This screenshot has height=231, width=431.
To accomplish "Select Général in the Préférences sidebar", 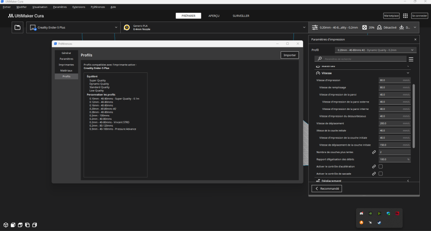I will pyautogui.click(x=66, y=53).
